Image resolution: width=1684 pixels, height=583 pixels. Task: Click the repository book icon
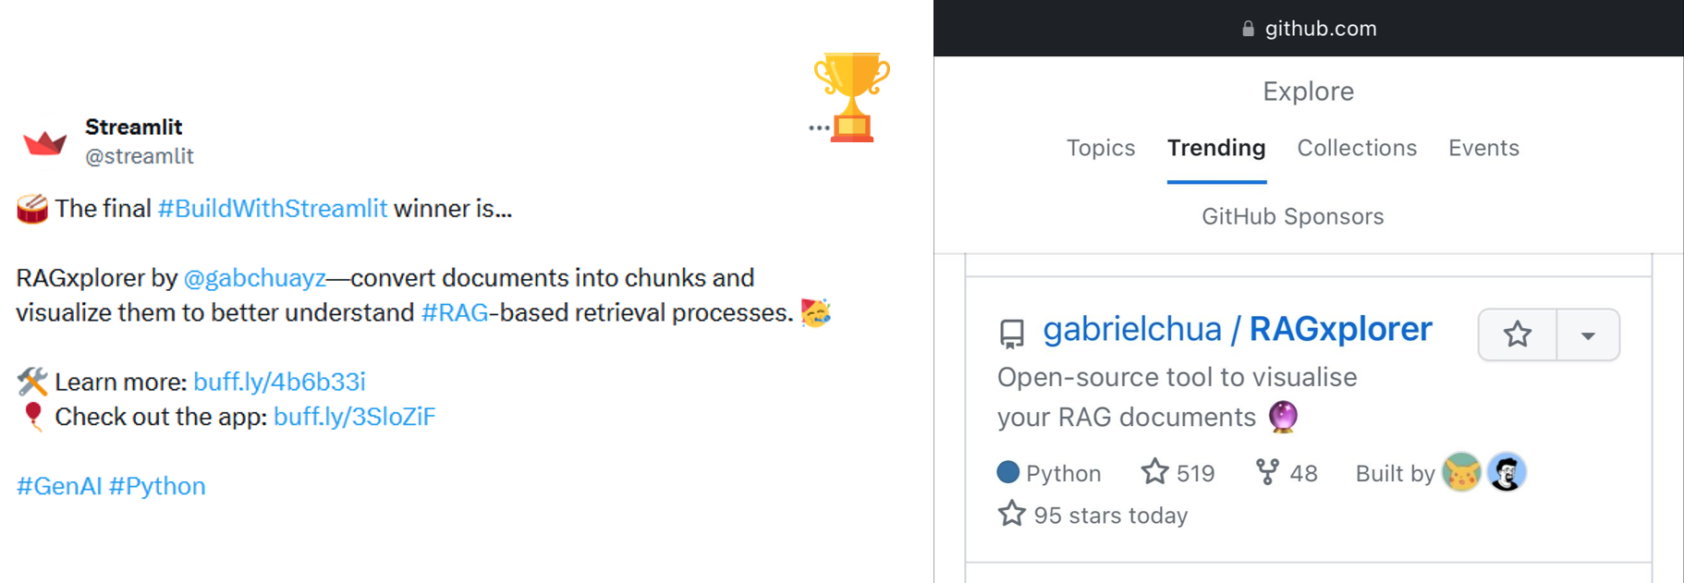tap(1012, 333)
